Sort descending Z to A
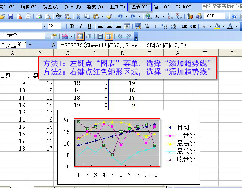 pyautogui.click(x=179, y=16)
